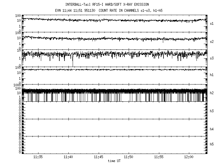Select the h1 channel label
Screen dimensions: 218x166
click(x=212, y=75)
